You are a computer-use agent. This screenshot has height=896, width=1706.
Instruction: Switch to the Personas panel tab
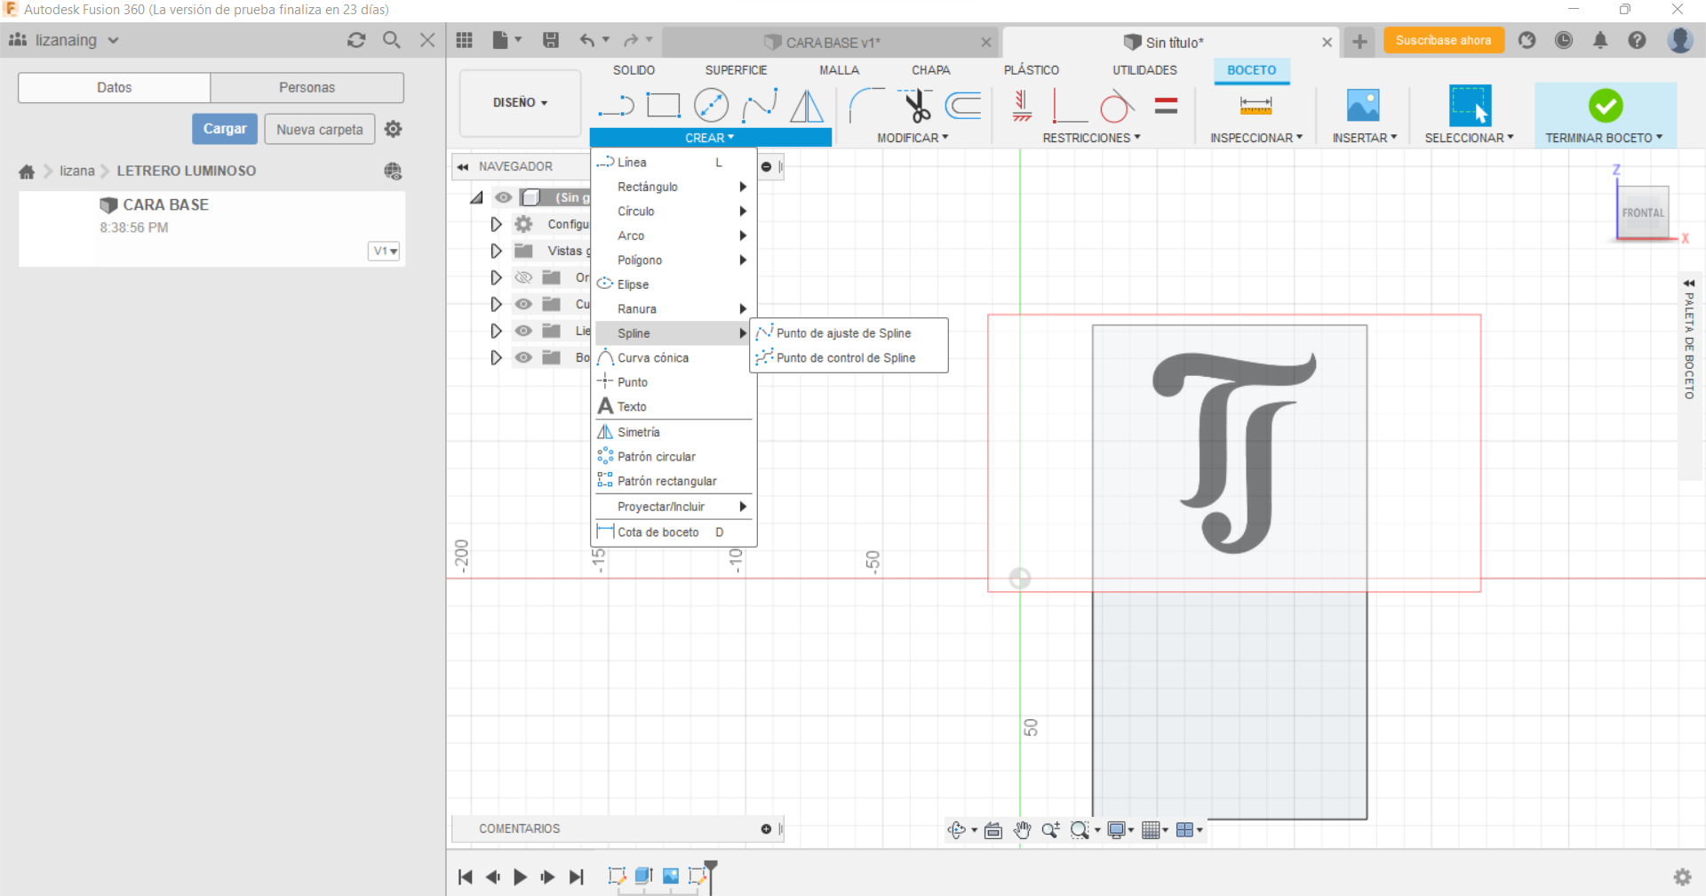(307, 87)
